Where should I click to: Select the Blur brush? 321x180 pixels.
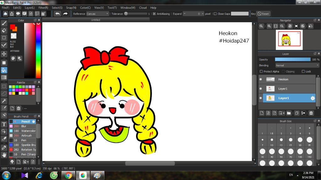[23, 126]
